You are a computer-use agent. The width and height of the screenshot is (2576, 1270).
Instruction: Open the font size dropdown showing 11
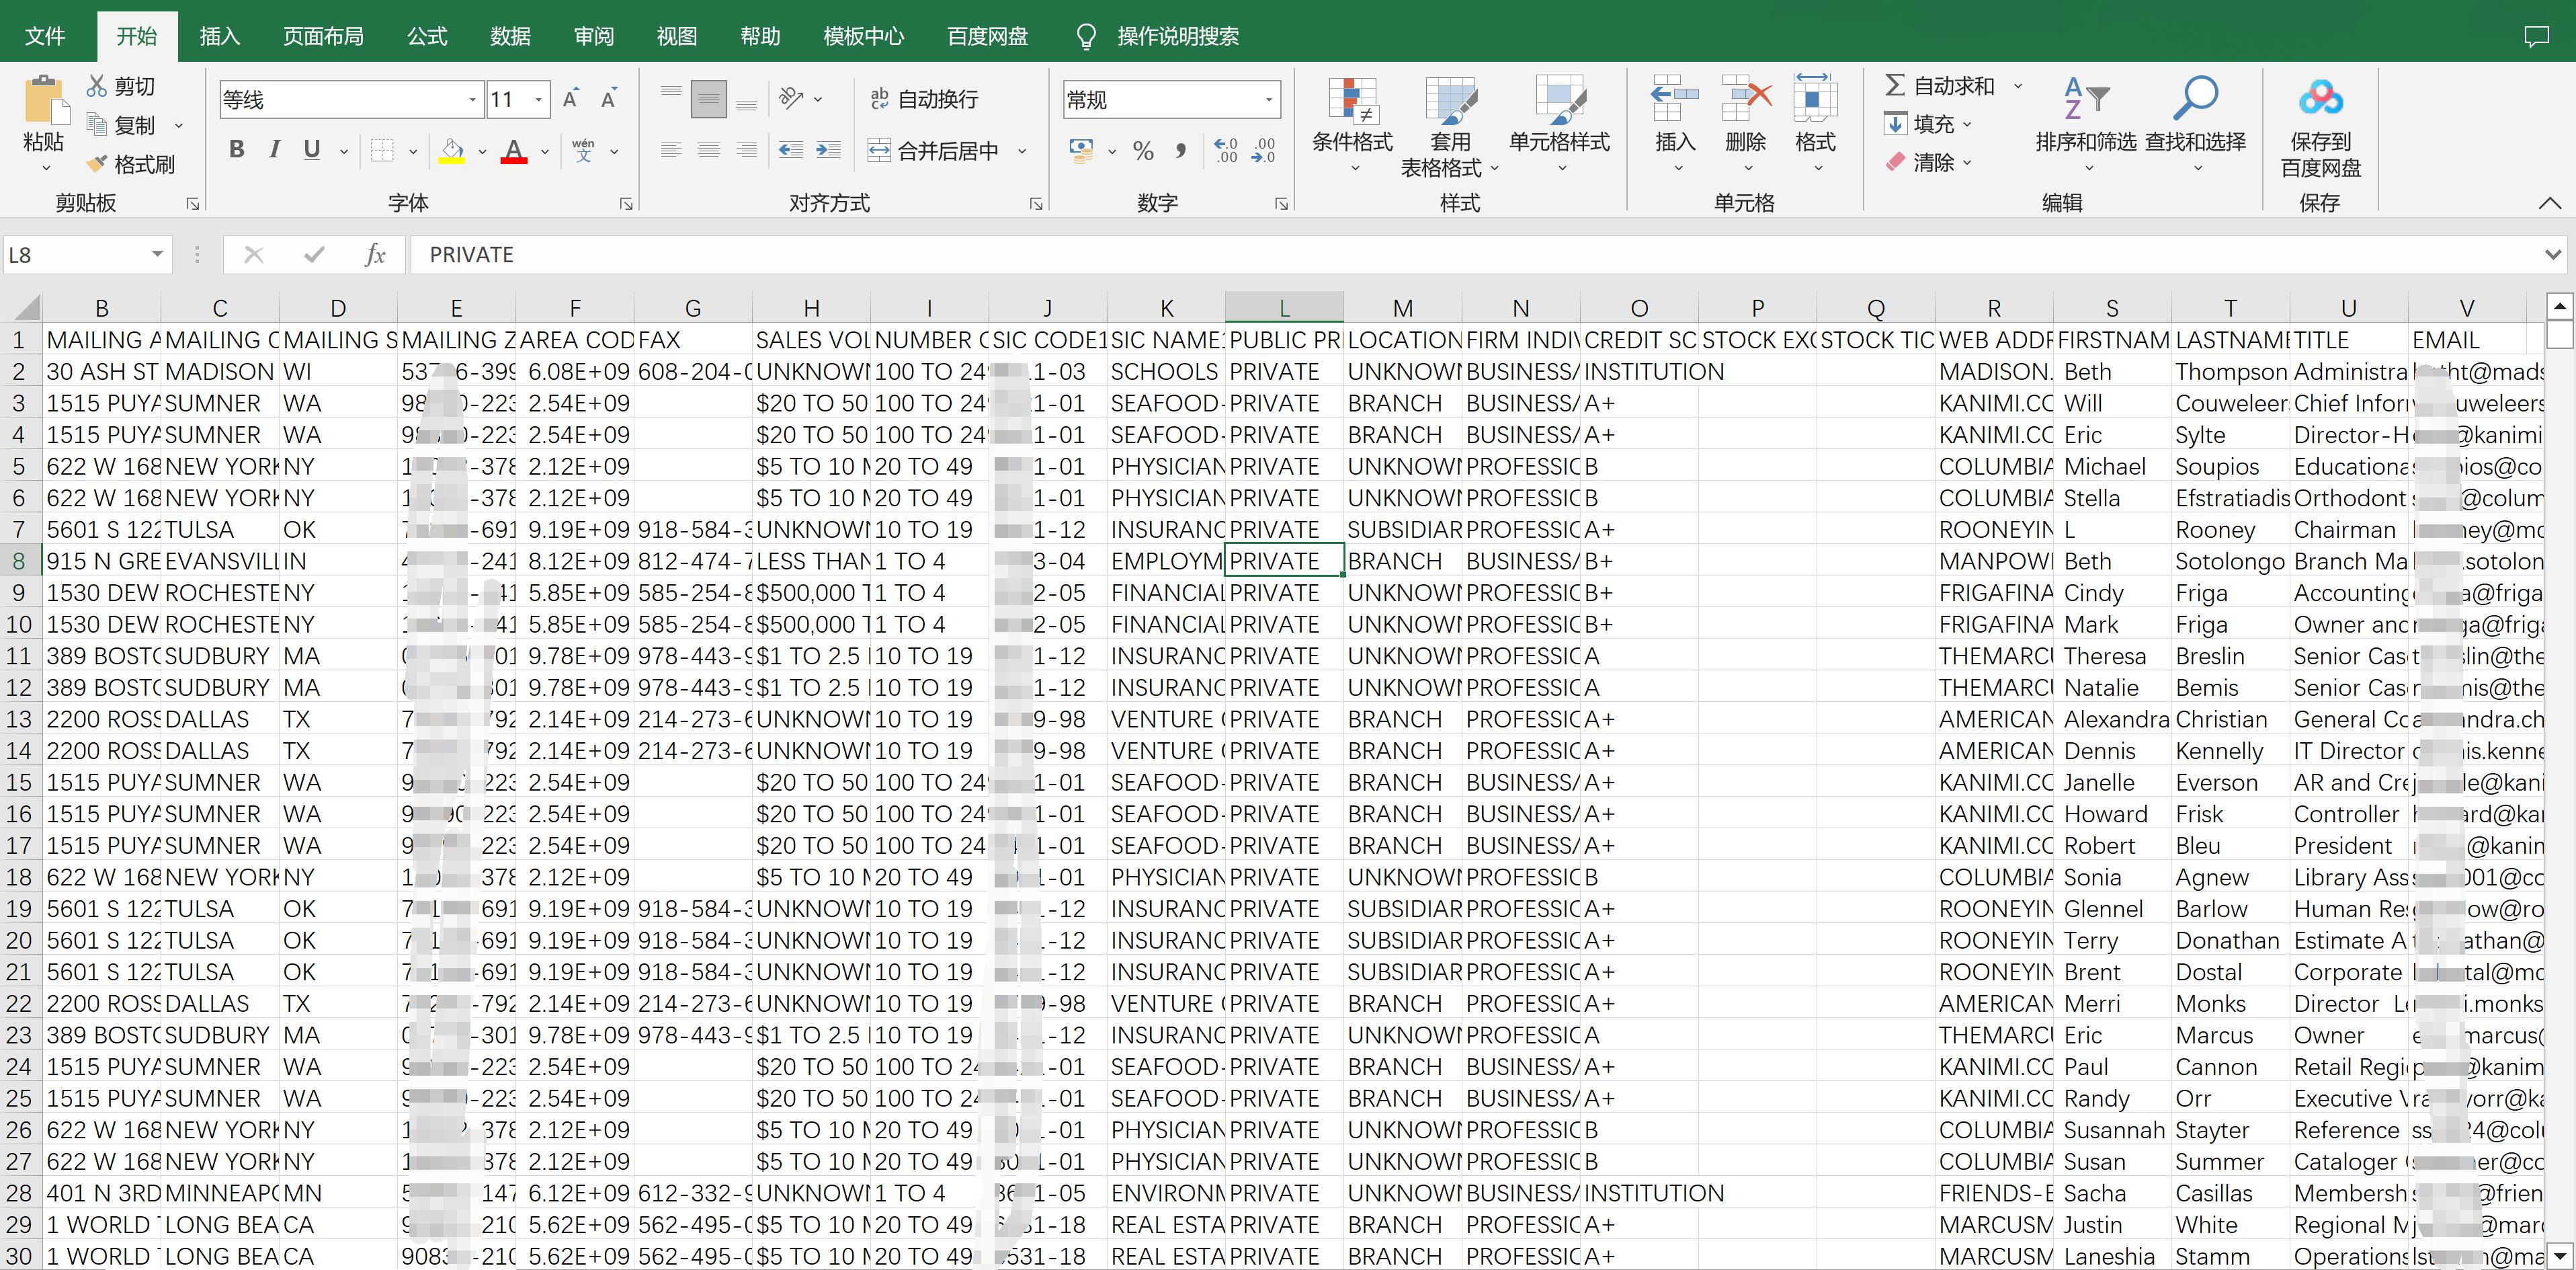[x=539, y=100]
